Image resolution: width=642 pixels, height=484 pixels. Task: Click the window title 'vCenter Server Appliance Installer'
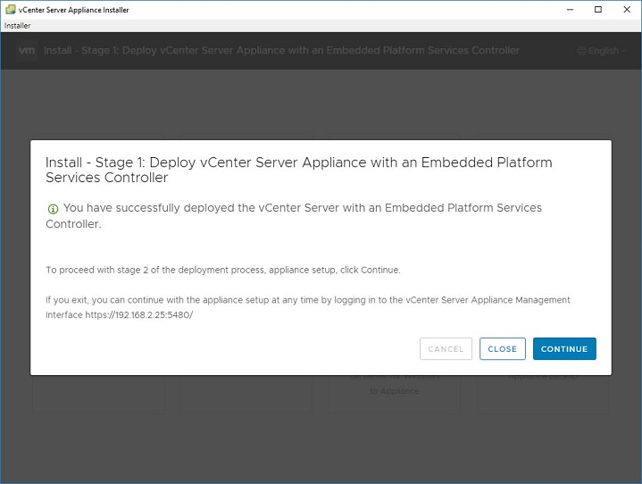(x=74, y=10)
